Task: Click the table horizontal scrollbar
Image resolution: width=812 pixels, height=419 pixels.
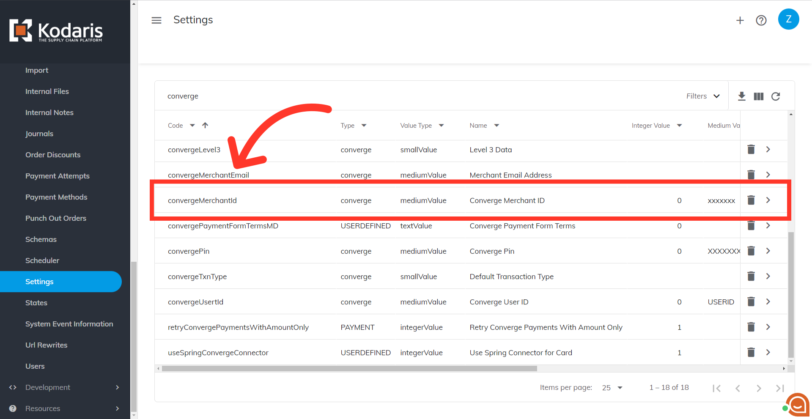Action: tap(349, 368)
